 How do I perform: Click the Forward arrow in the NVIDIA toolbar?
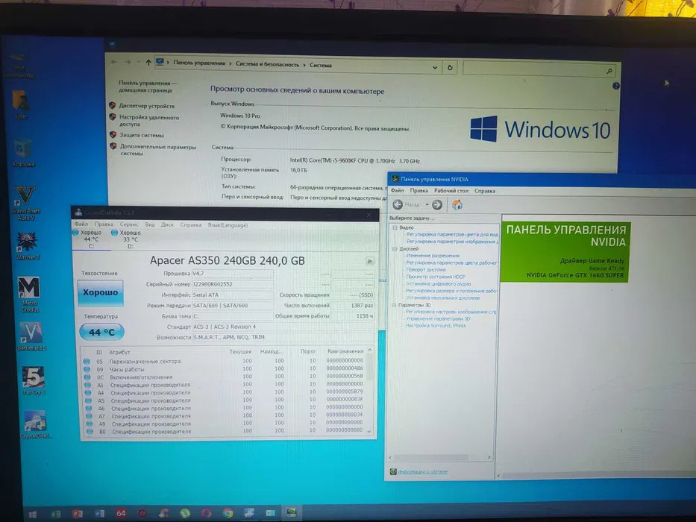click(x=437, y=204)
